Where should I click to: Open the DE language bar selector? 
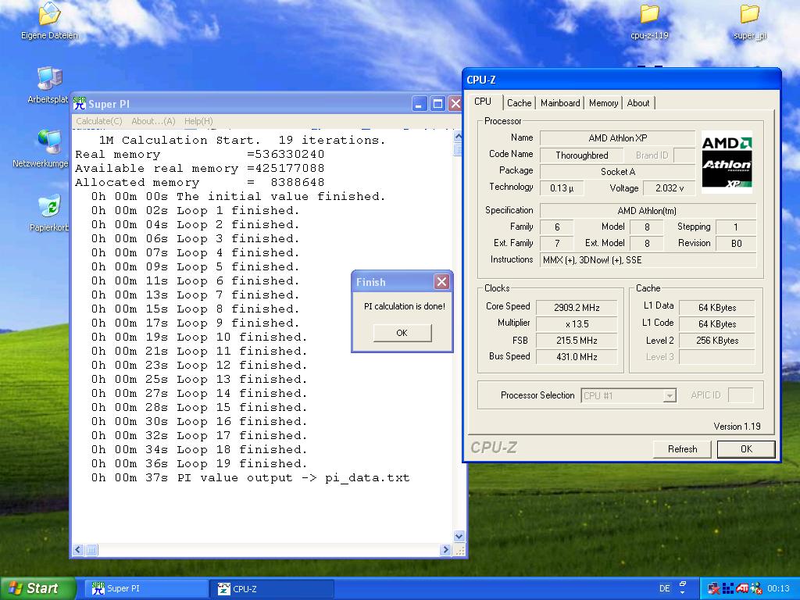tap(665, 588)
